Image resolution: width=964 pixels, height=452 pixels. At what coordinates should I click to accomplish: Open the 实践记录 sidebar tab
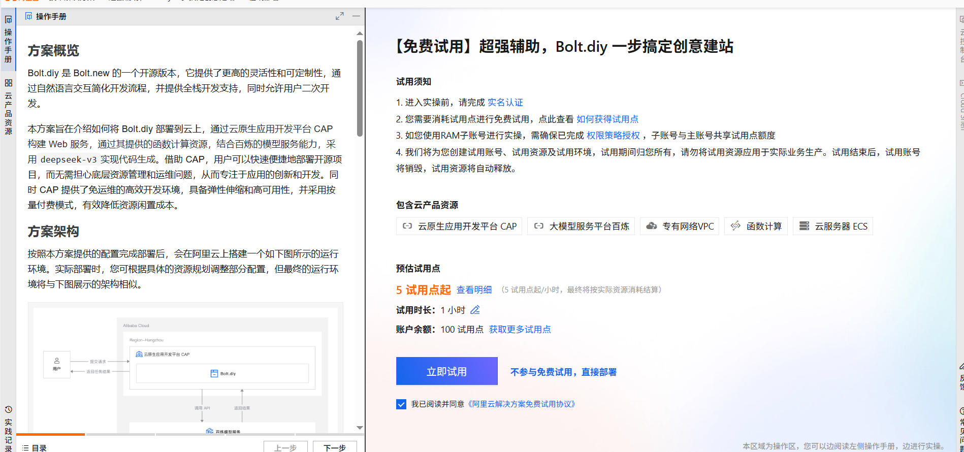coord(8,428)
